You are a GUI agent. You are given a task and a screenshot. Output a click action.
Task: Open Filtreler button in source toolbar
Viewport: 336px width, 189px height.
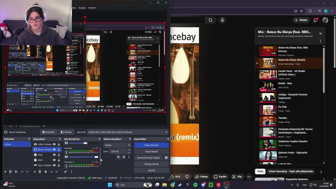[x=66, y=132]
